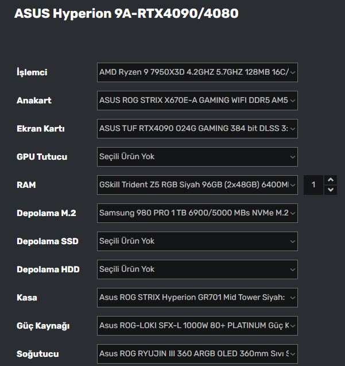
Task: Open the Ekran Kartı graphics card dropdown
Action: coord(197,129)
